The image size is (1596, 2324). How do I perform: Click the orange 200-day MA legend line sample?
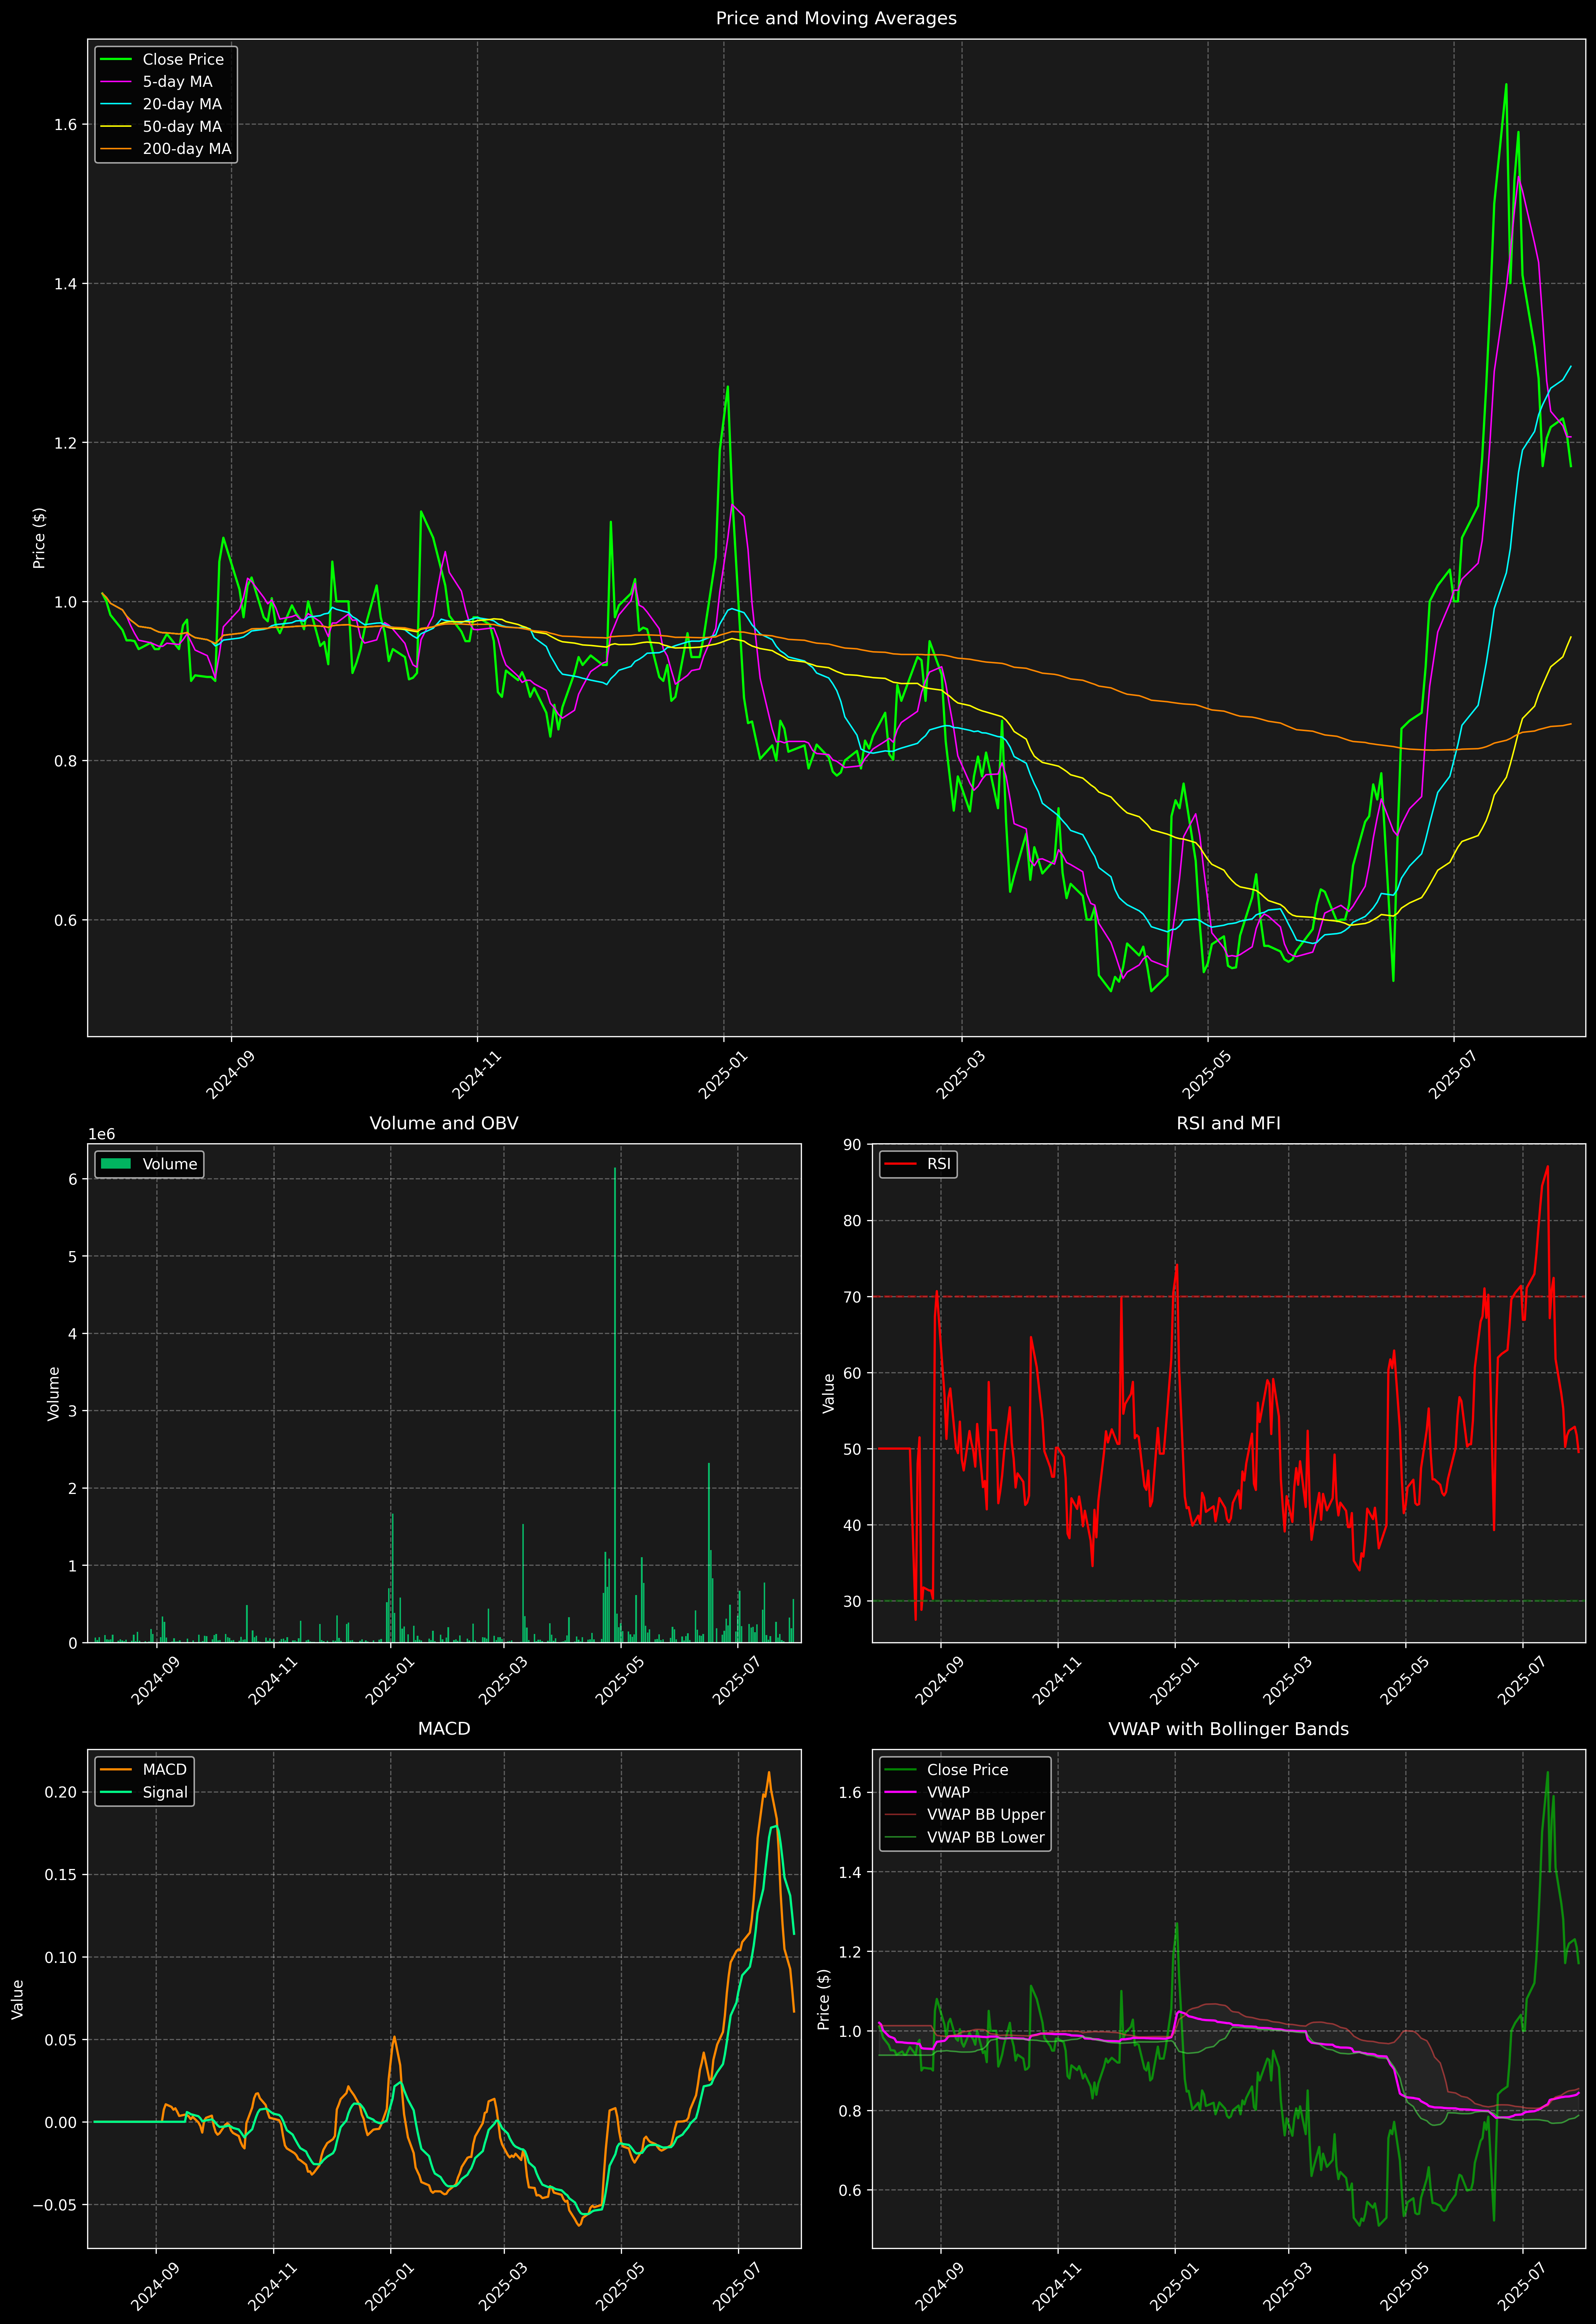[x=116, y=149]
